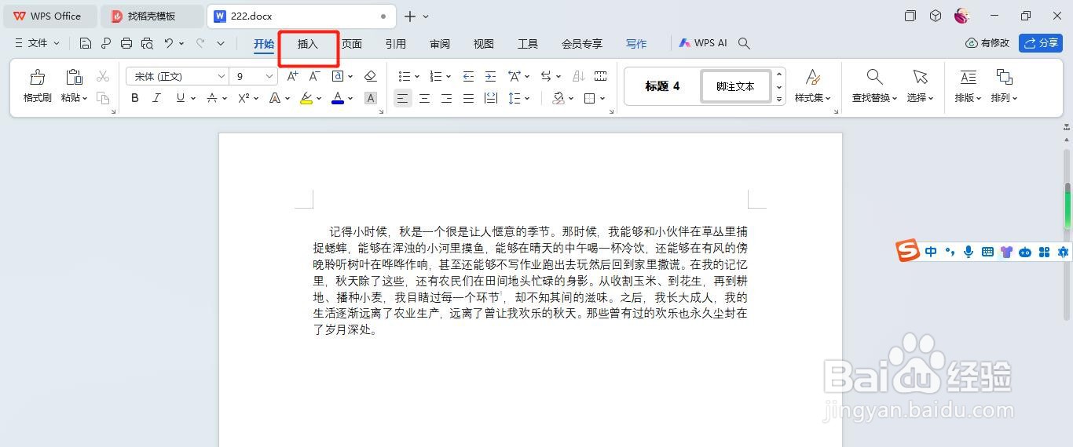Switch to the 视图 ribbon tab
This screenshot has width=1073, height=447.
(x=484, y=44)
